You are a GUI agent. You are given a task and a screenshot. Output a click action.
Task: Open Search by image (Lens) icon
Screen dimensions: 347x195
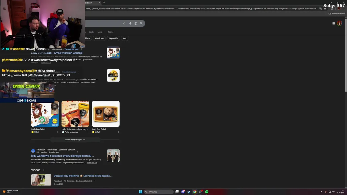tap(136, 24)
